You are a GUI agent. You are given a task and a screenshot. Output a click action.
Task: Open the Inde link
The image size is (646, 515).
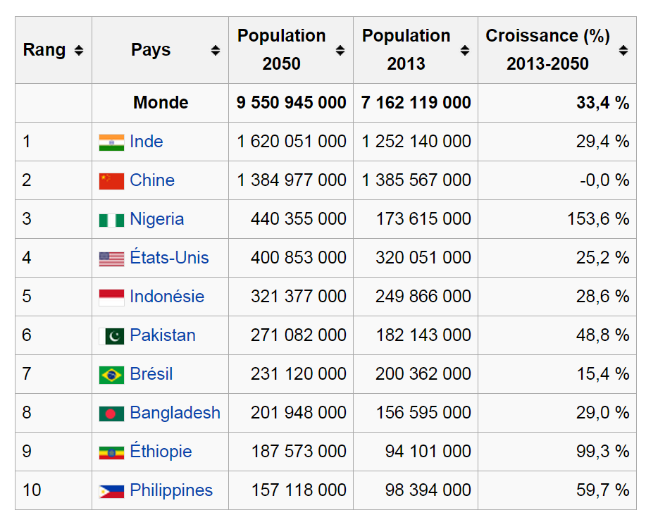coord(147,142)
